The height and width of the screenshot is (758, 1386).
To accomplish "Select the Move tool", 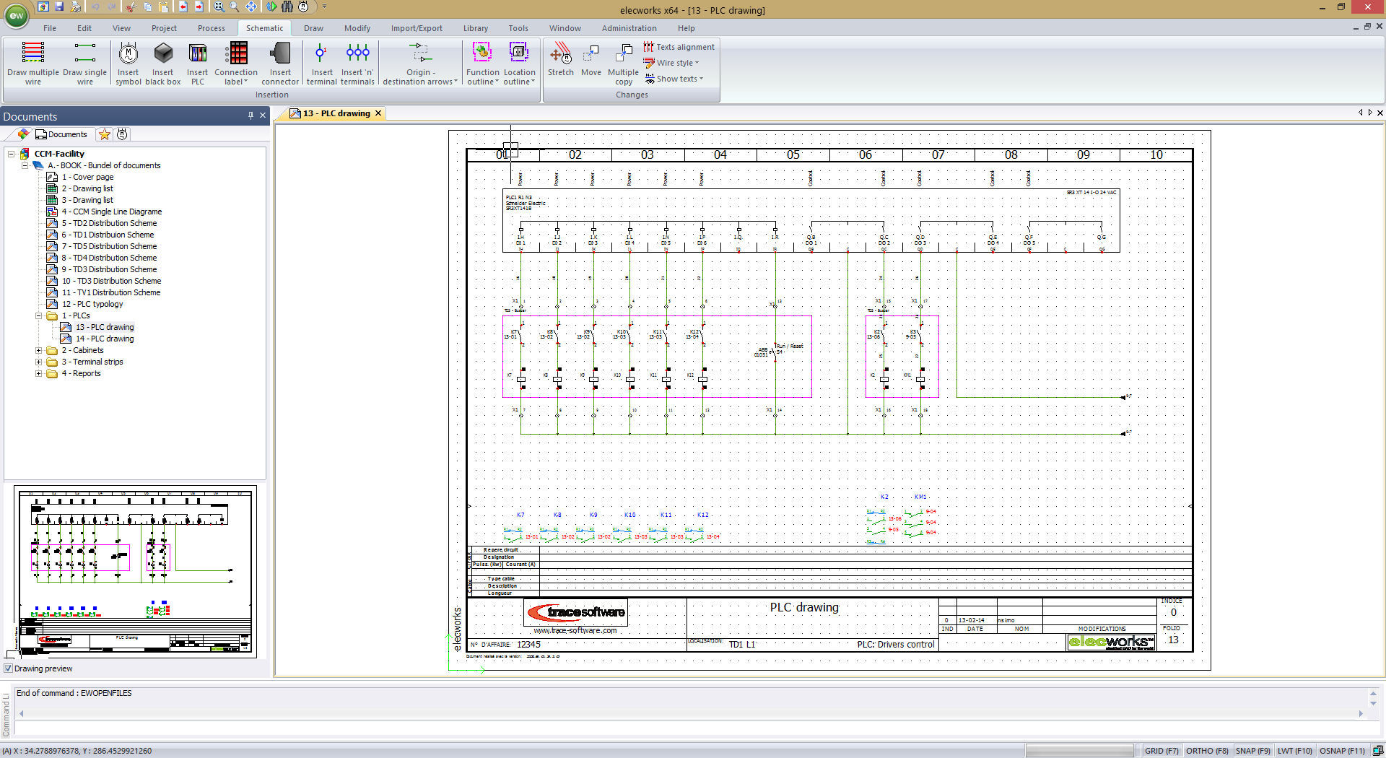I will point(590,59).
